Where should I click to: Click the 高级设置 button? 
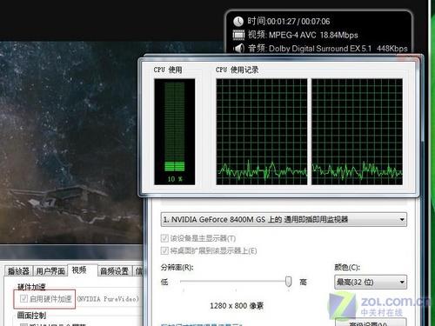371,323
